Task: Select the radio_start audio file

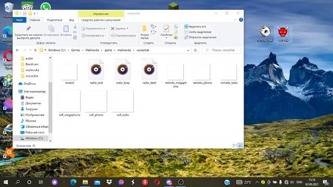Action: 149,72
